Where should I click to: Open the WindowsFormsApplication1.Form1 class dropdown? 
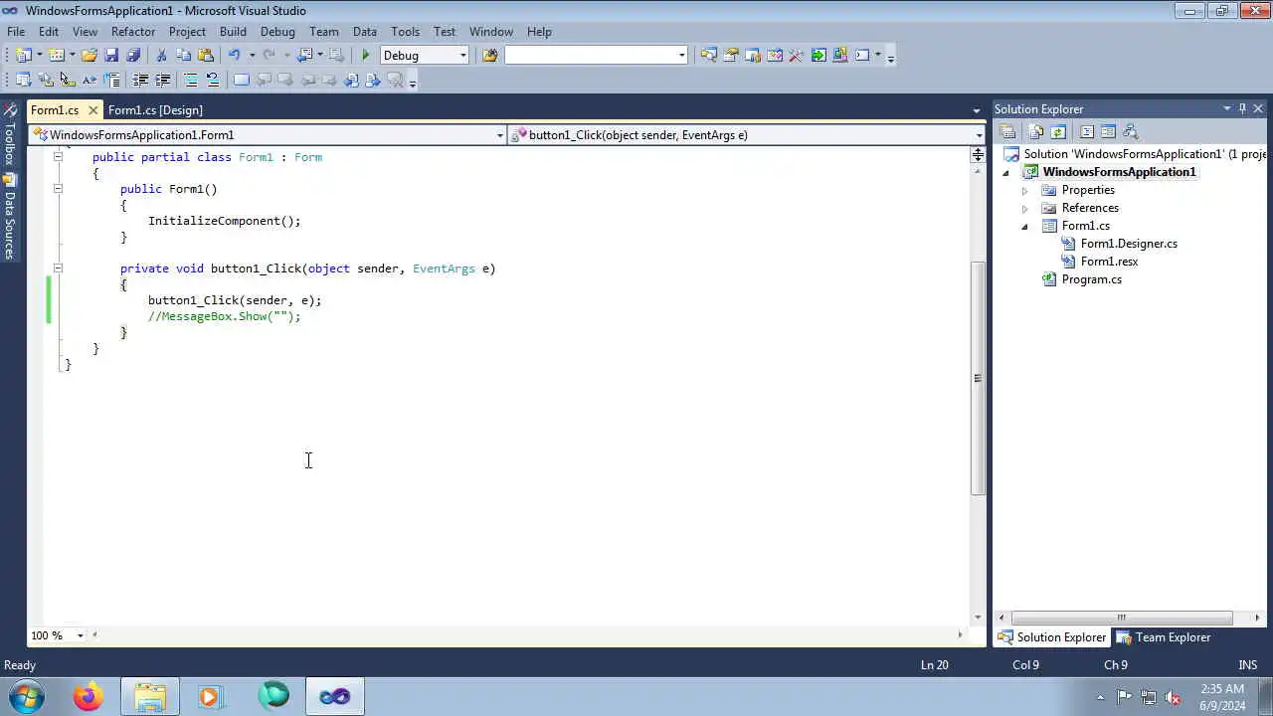500,135
